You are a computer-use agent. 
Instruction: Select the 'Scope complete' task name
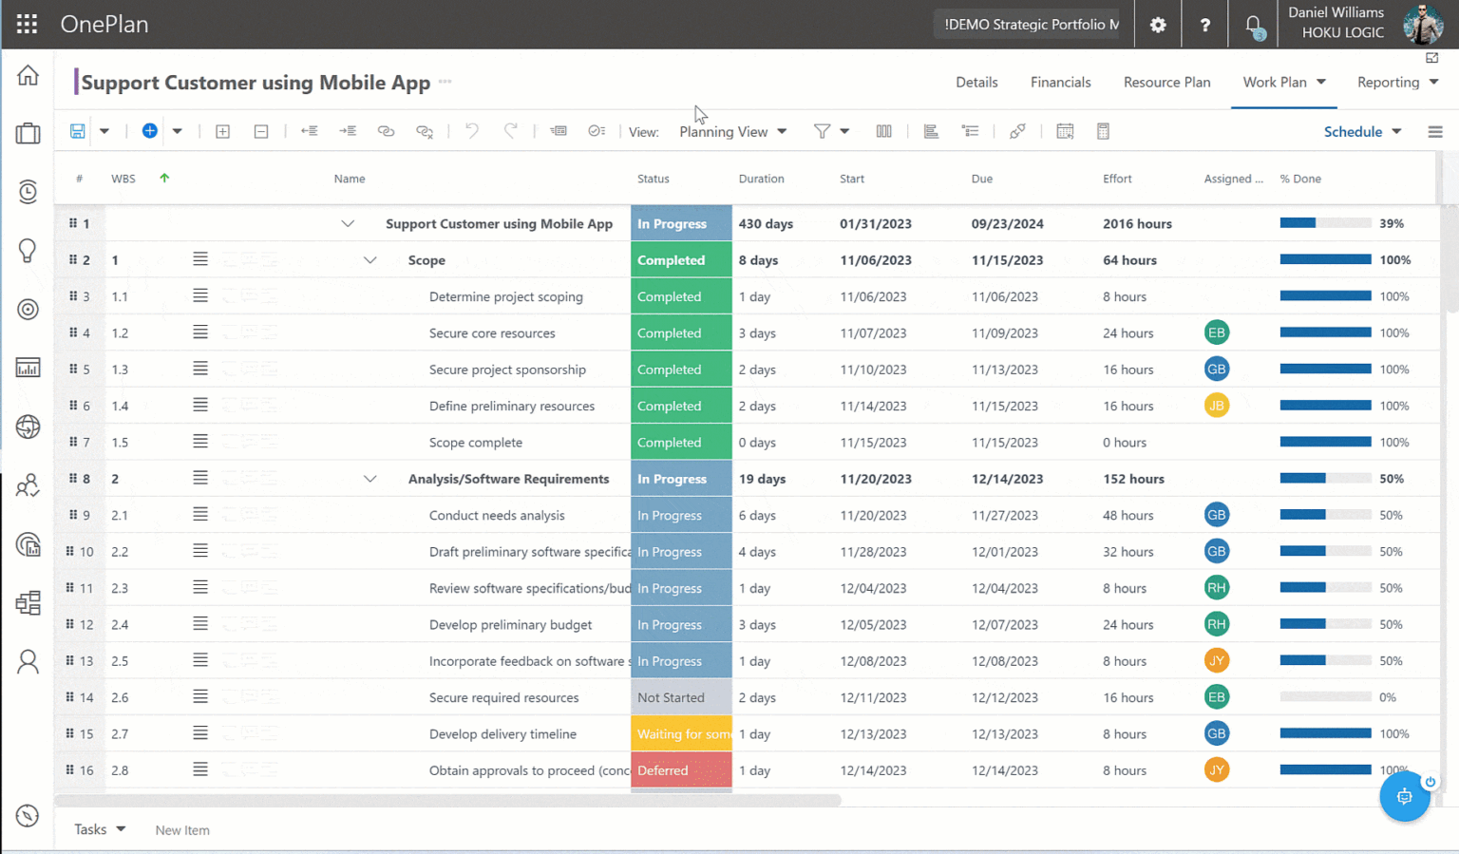475,443
